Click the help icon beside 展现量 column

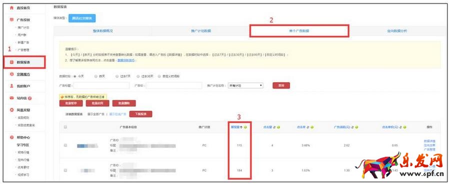coord(245,127)
